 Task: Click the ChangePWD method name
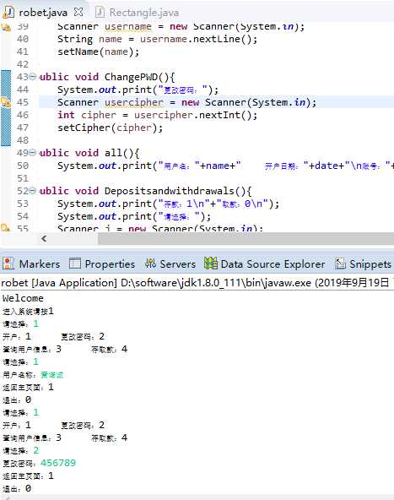132,77
